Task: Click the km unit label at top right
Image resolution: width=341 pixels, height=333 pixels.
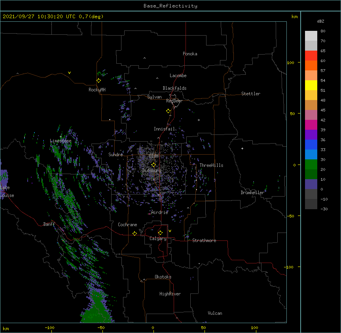Action: coord(295,17)
